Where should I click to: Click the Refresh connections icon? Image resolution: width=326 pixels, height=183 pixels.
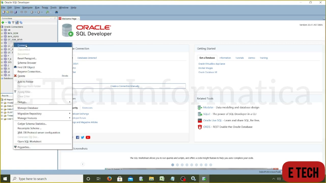pos(9,23)
